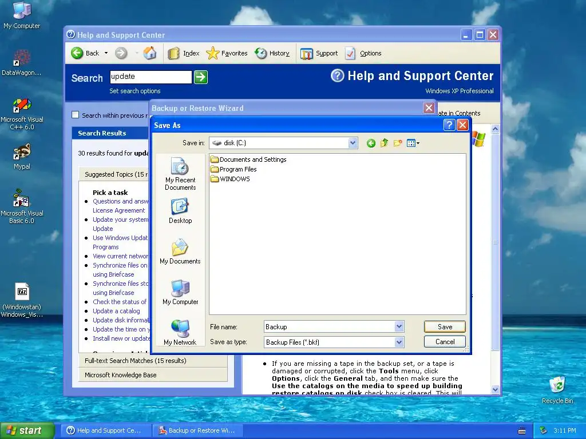The height and width of the screenshot is (439, 586).
Task: Expand the Save as type dropdown
Action: coord(399,342)
